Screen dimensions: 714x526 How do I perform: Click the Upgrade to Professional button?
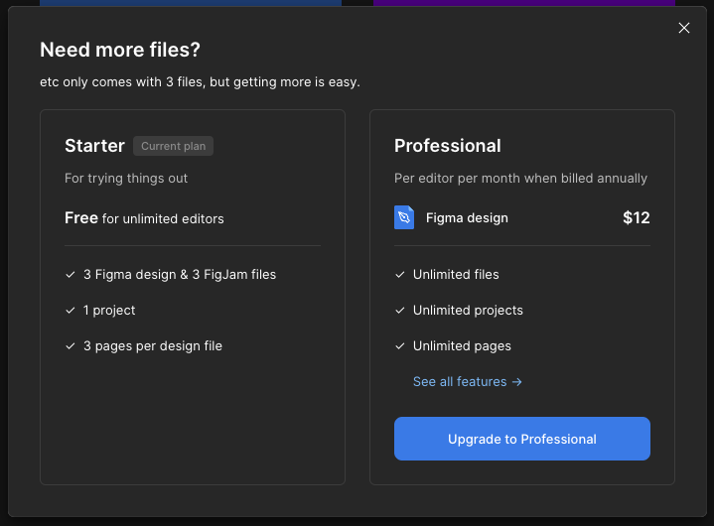click(x=521, y=439)
